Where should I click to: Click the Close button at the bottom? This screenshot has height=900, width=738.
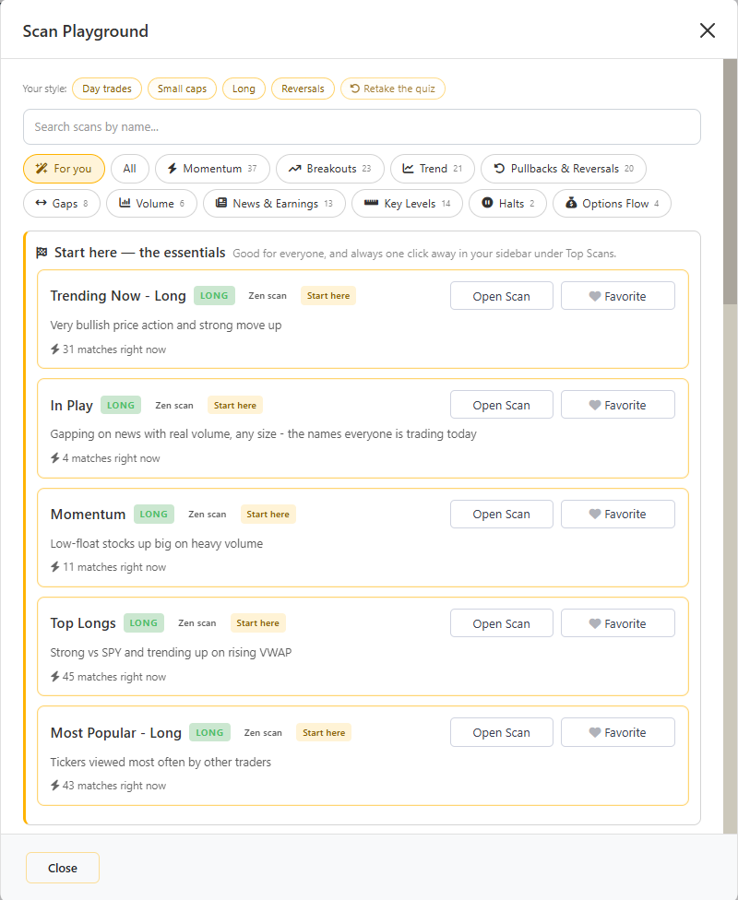tap(63, 868)
